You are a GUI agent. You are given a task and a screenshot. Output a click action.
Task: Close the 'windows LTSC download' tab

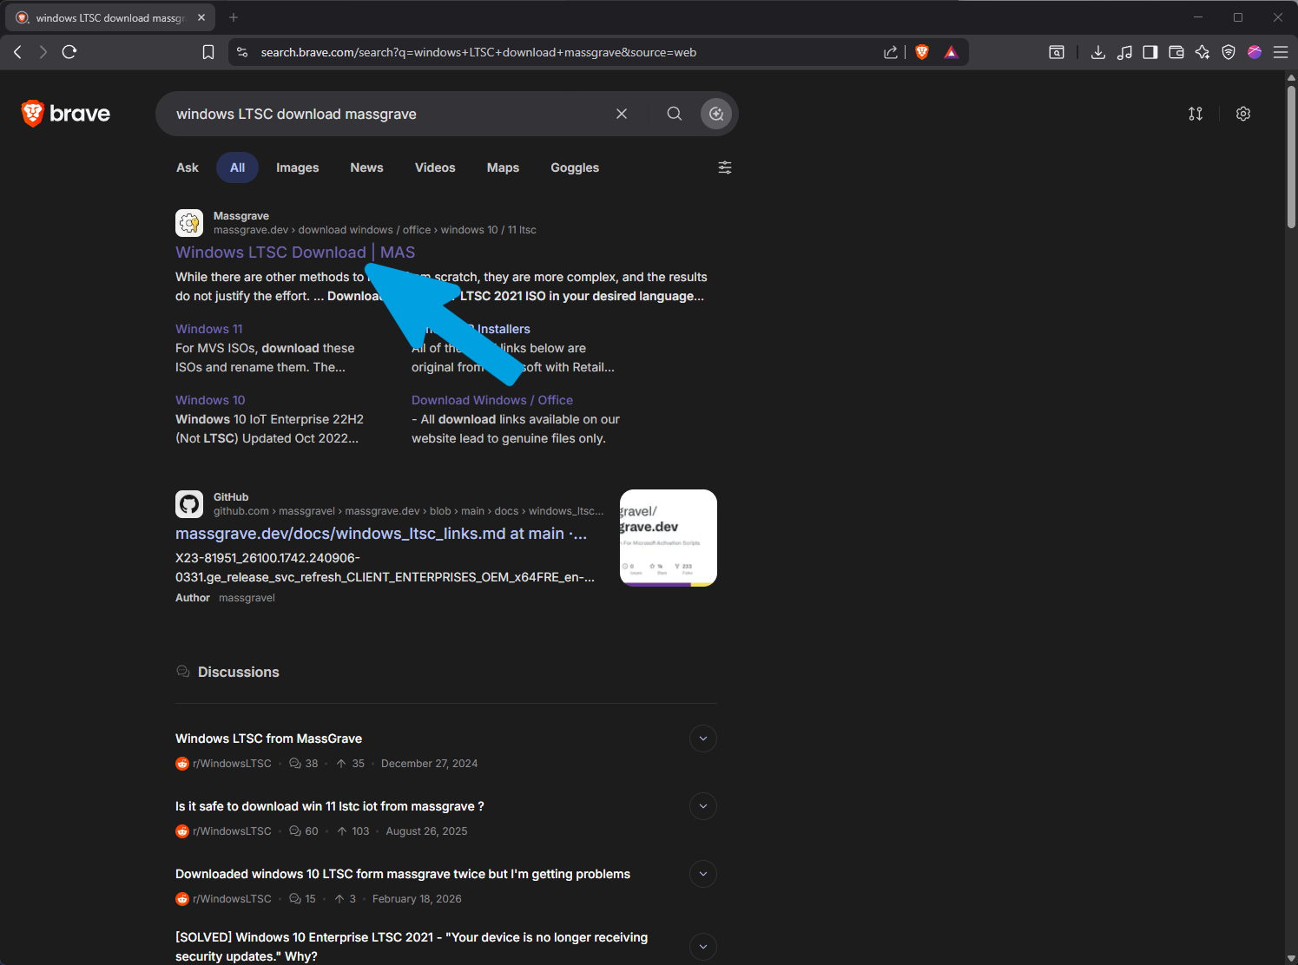pyautogui.click(x=201, y=17)
